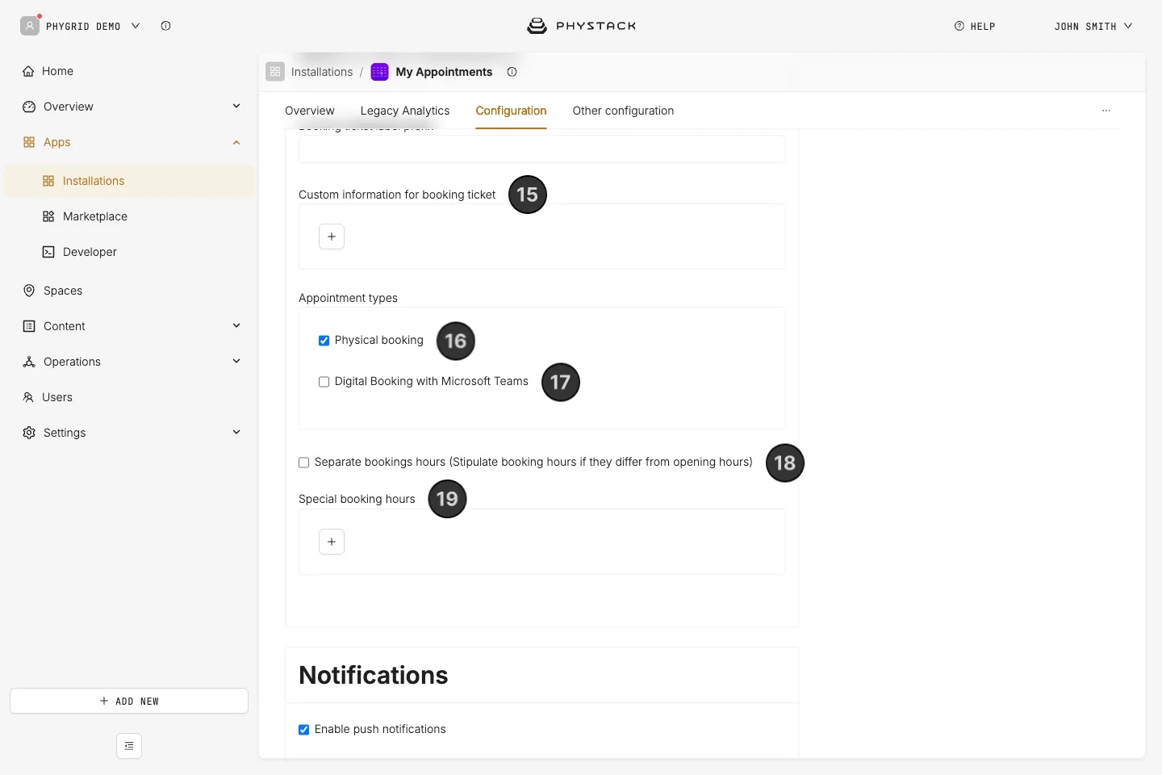Screen dimensions: 1162x775
Task: Select the Configuration tab
Action: coord(511,111)
